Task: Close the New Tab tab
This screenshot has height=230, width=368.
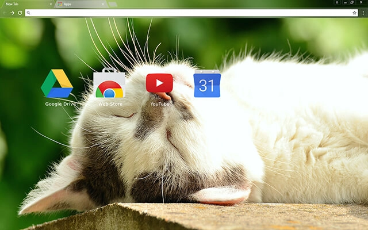Action: click(51, 4)
